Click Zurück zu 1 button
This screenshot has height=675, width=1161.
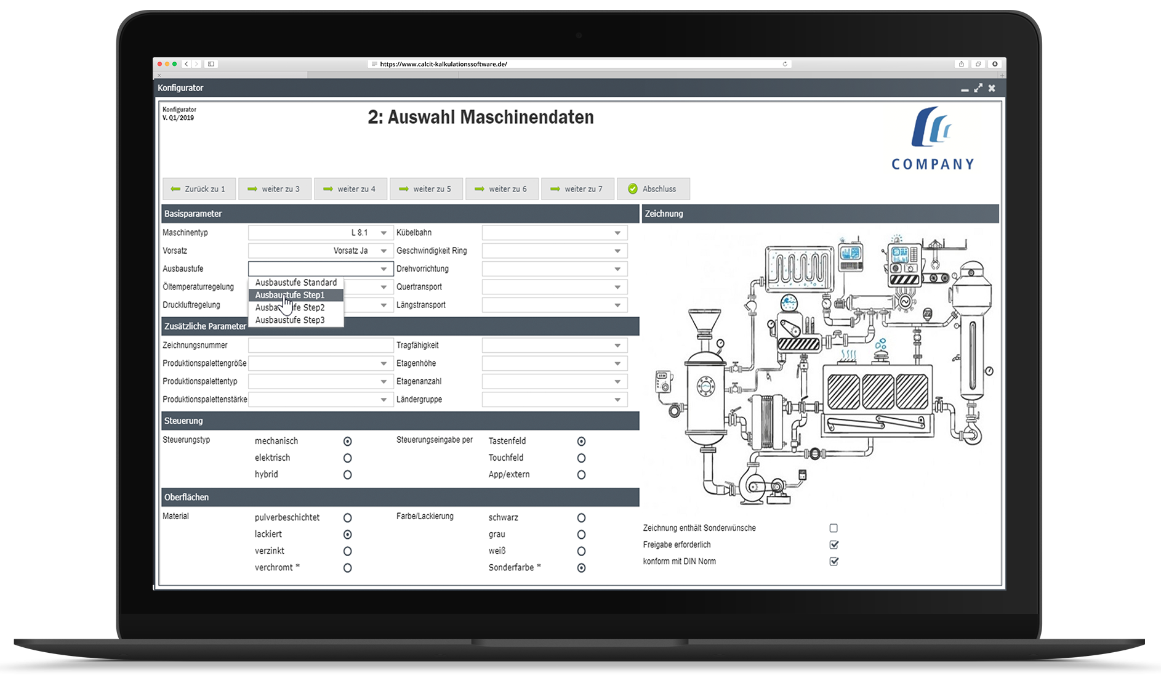click(199, 189)
